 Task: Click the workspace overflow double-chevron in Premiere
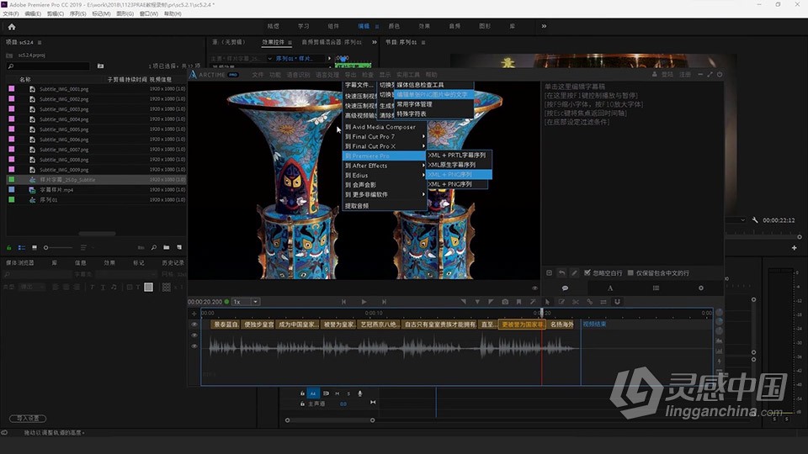pos(544,26)
